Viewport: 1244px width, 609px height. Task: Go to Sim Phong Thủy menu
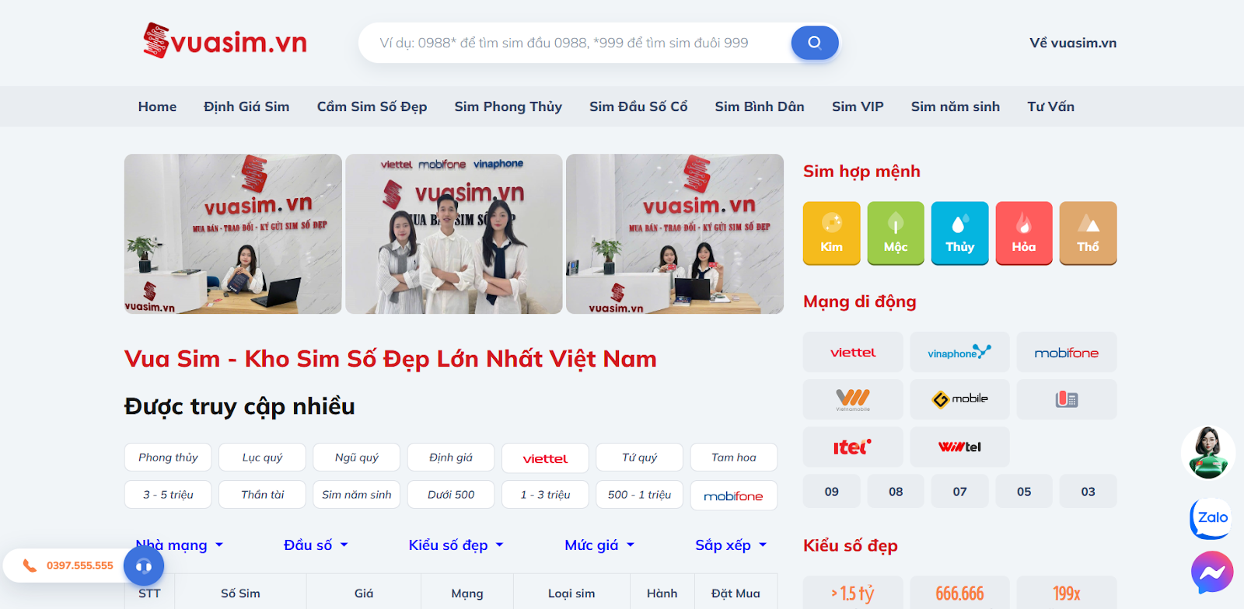tap(508, 106)
